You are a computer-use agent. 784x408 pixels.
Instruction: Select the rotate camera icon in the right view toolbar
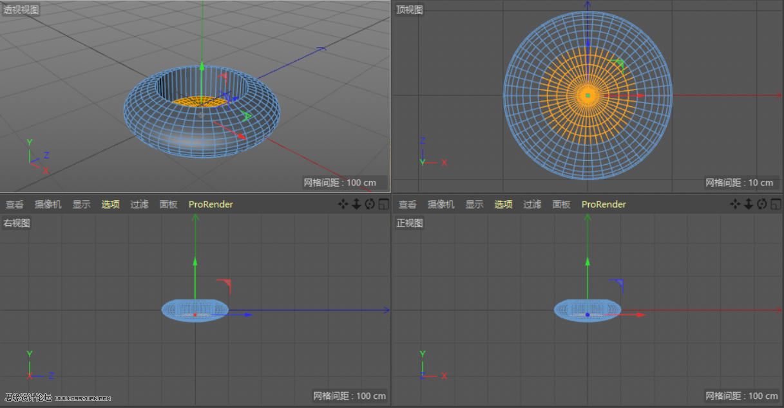point(368,204)
